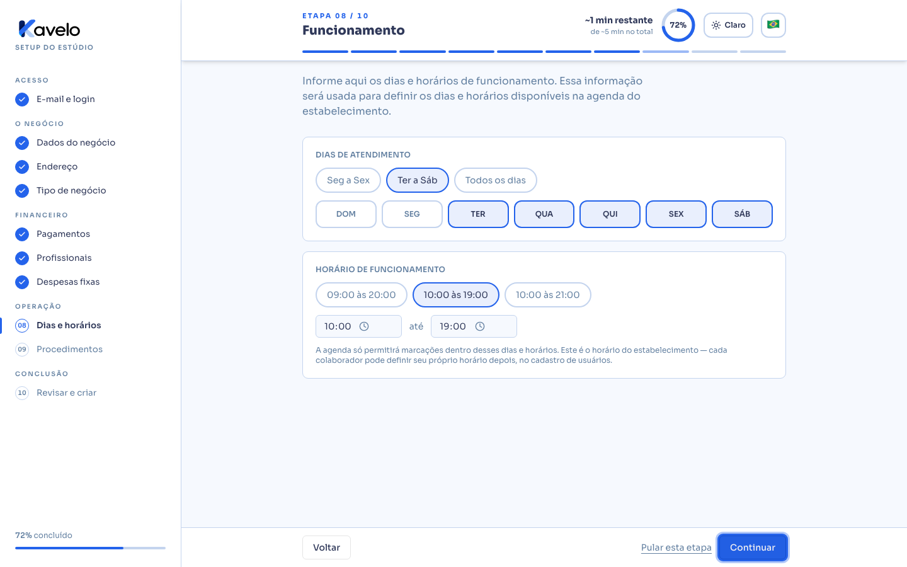Click the 72% concluído progress bar
The image size is (907, 567).
tap(90, 548)
